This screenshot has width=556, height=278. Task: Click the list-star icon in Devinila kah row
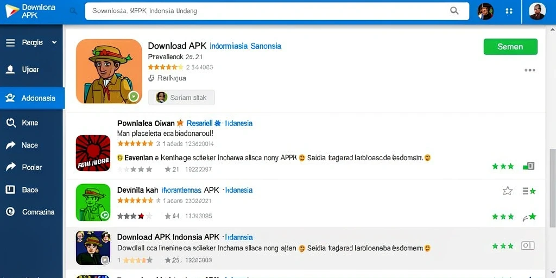point(529,191)
